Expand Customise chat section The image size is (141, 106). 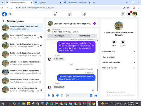[119, 52]
